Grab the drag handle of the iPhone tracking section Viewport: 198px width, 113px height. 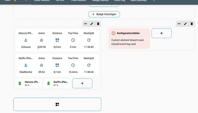pos(86,24)
